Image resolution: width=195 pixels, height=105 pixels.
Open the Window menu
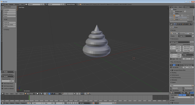click(x=17, y=4)
